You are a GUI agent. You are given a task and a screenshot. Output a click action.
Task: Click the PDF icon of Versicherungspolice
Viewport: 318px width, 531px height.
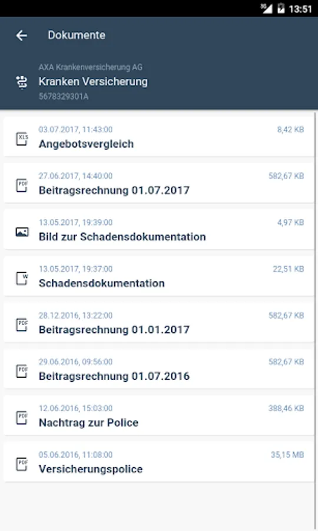pyautogui.click(x=22, y=464)
